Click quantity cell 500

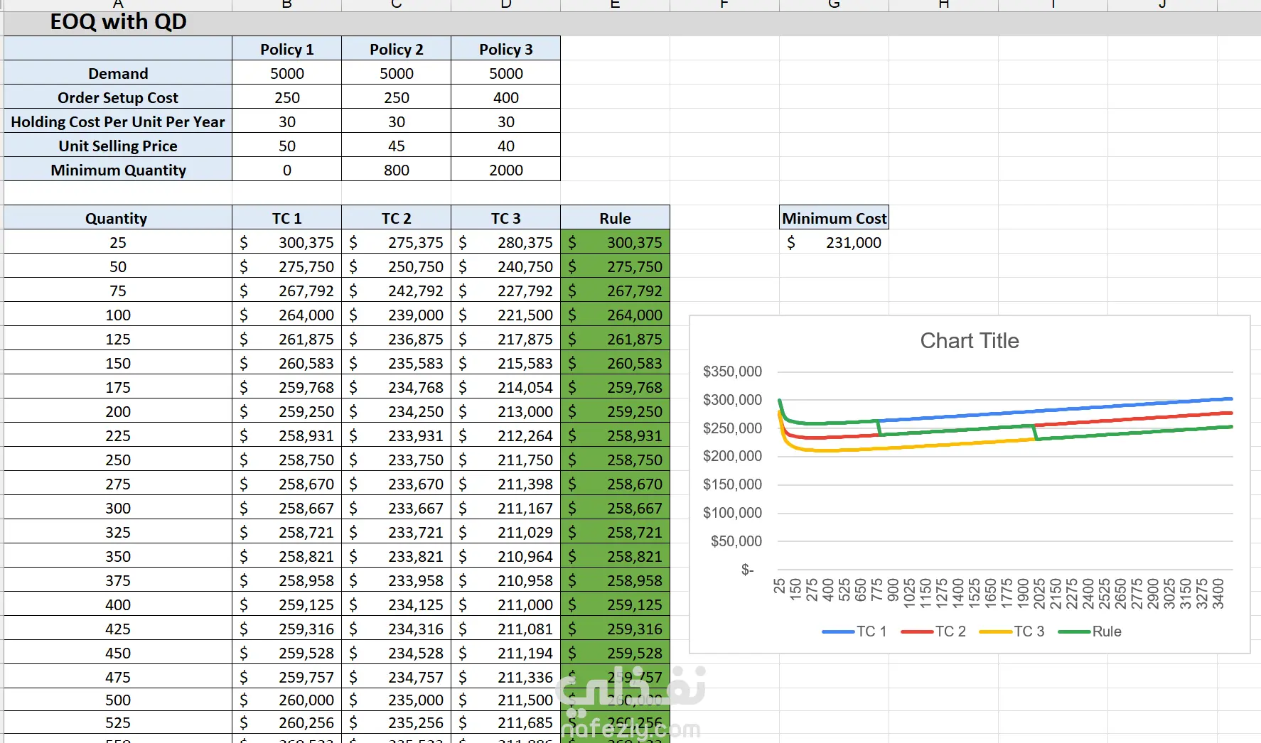tap(118, 700)
